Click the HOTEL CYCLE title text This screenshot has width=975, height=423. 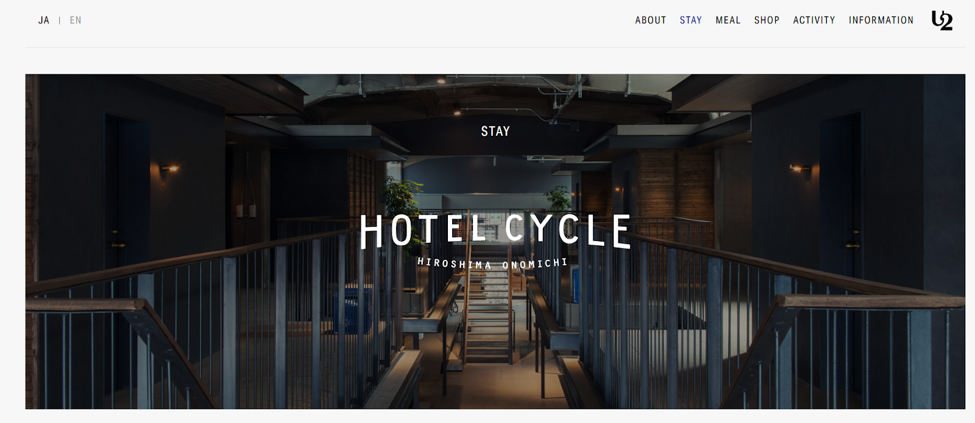pos(495,231)
